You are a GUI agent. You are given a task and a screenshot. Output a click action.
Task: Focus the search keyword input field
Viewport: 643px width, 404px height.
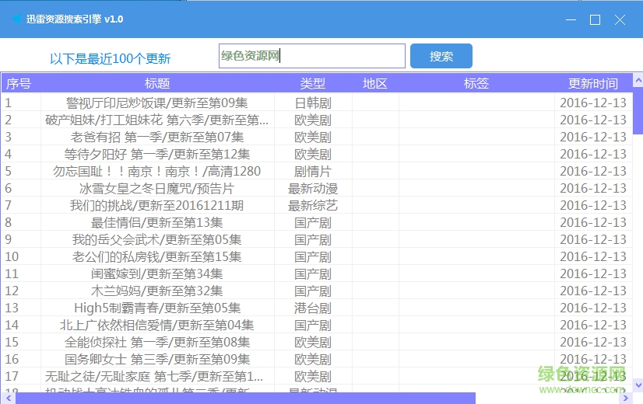[x=311, y=56]
